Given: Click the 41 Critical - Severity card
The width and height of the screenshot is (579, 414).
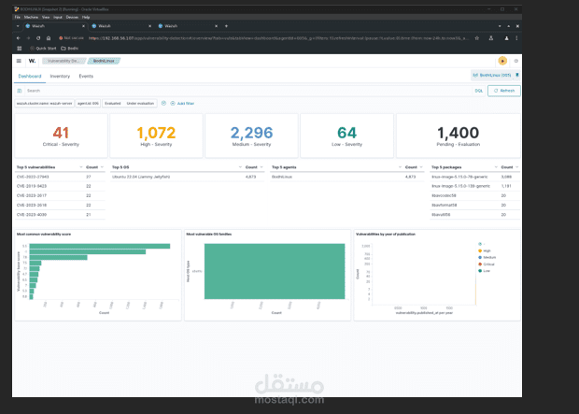Looking at the screenshot, I should point(61,136).
